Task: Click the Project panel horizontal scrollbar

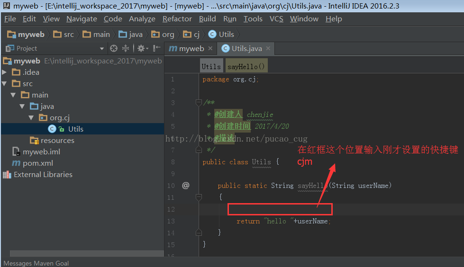Action: pos(87,253)
